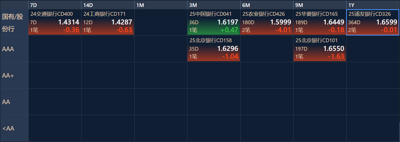
Task: Click the change value -1.04
Action: click(230, 56)
